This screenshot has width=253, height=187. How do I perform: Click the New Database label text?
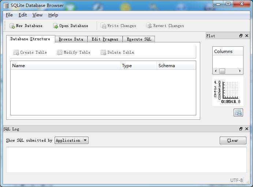click(29, 26)
